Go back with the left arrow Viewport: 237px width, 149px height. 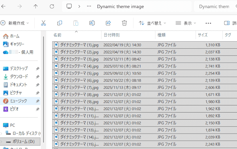(x=3, y=6)
